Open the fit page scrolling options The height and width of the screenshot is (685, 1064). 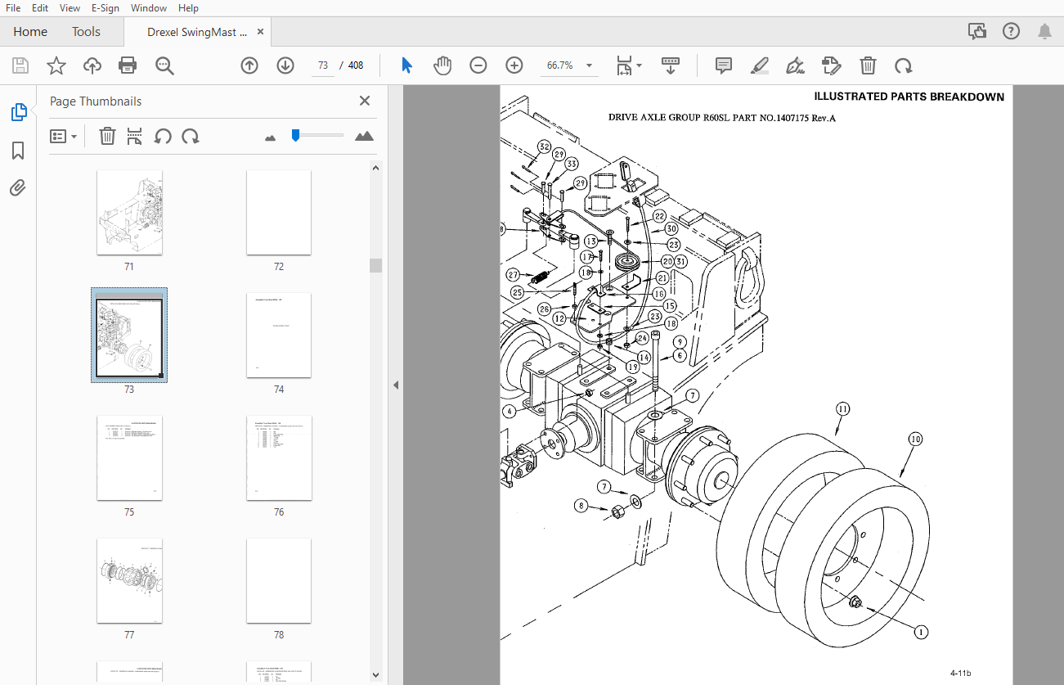coord(629,65)
